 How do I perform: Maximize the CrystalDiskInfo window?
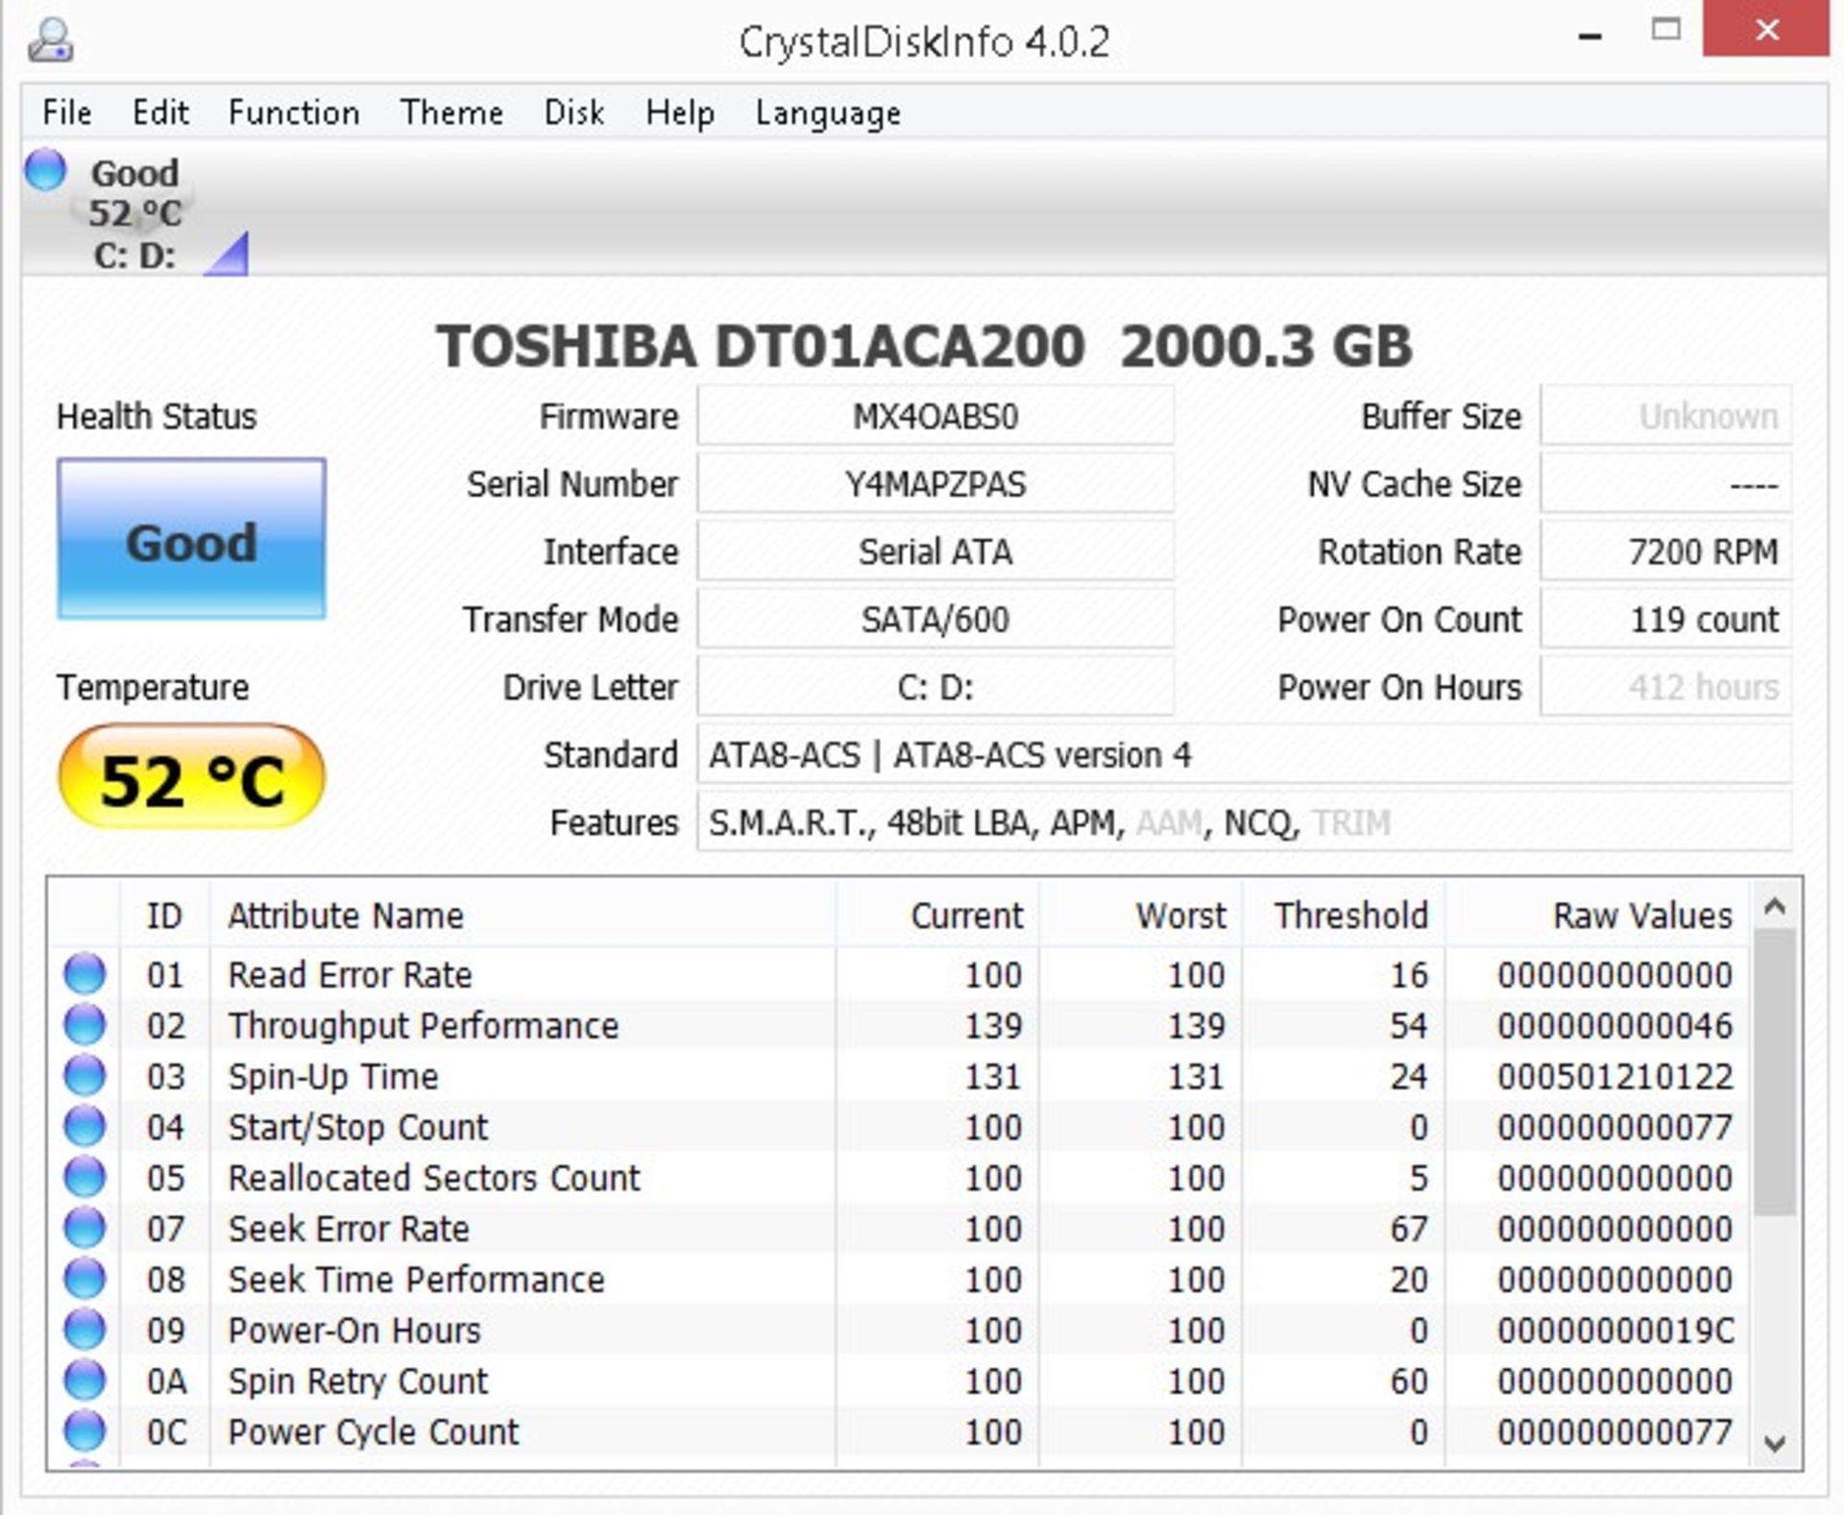pyautogui.click(x=1666, y=29)
